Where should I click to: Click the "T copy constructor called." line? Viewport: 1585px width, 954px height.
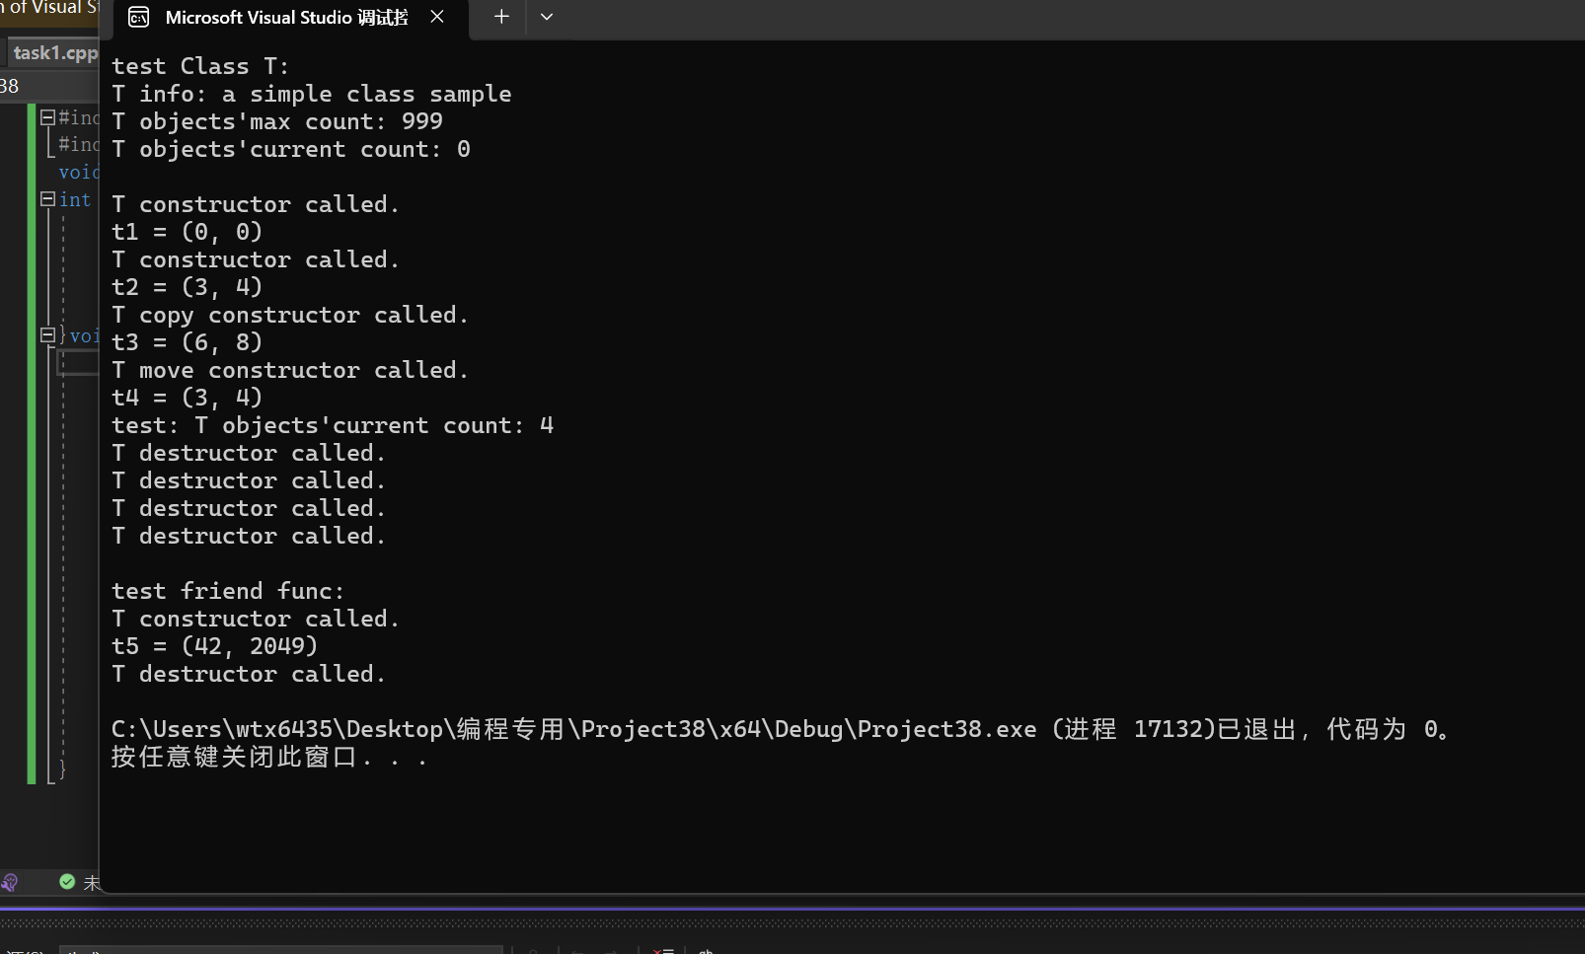(x=290, y=315)
